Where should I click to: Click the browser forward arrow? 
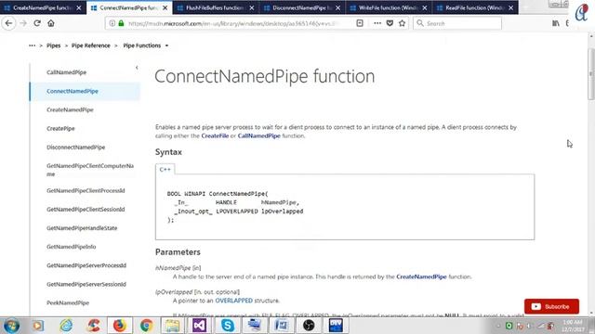[23, 23]
